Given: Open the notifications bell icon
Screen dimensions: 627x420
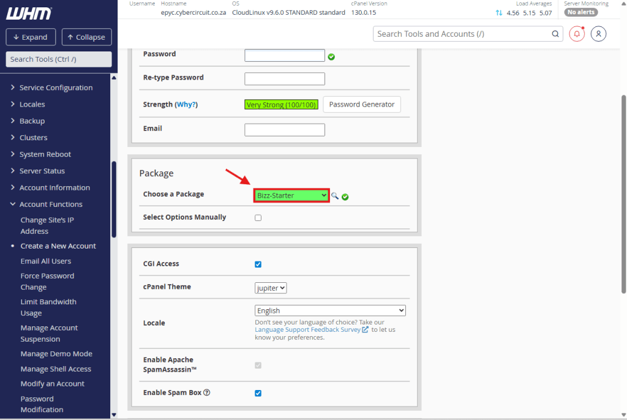Looking at the screenshot, I should (577, 34).
